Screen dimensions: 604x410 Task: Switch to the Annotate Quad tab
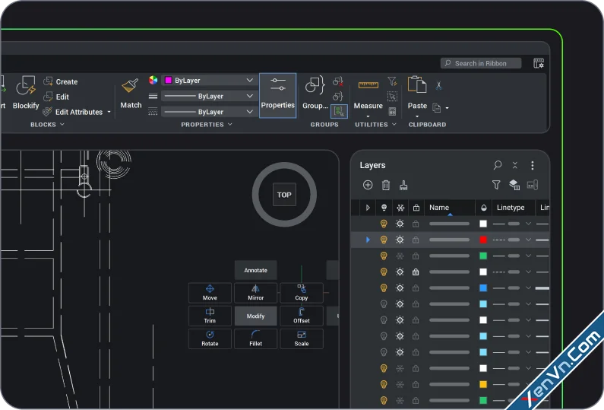pos(256,270)
